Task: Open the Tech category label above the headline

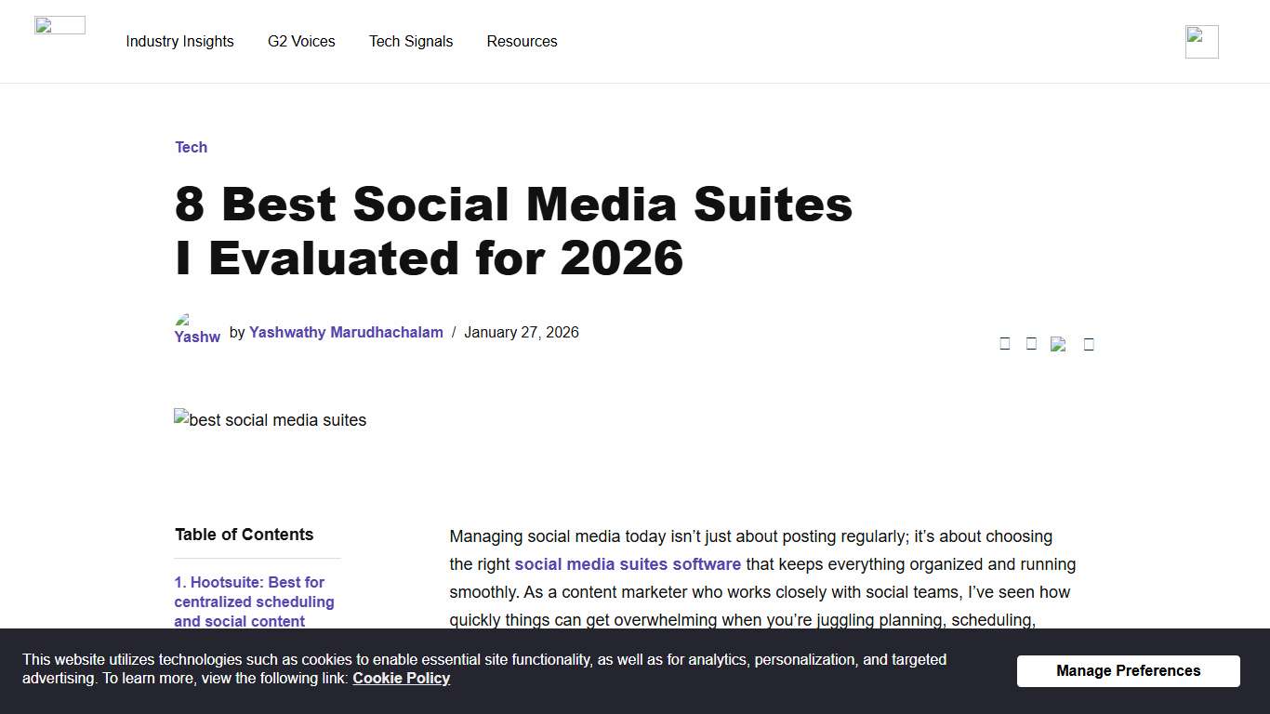Action: (x=191, y=147)
